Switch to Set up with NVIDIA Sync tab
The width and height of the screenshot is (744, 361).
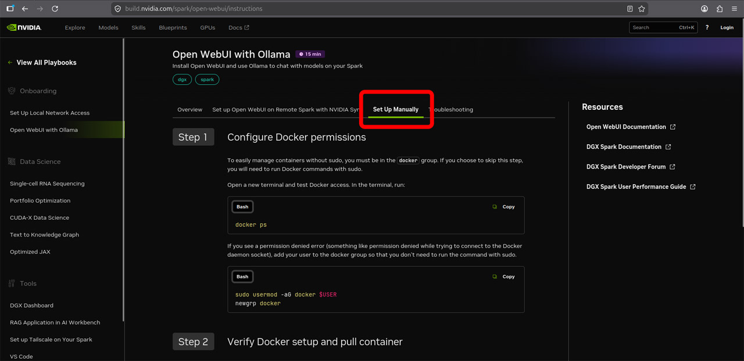pyautogui.click(x=287, y=109)
